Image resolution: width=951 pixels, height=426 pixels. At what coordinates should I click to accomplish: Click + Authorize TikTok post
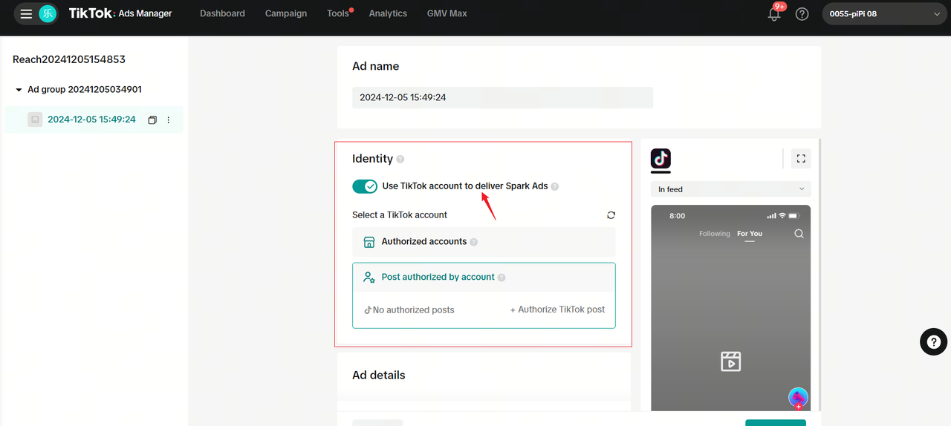pyautogui.click(x=557, y=309)
